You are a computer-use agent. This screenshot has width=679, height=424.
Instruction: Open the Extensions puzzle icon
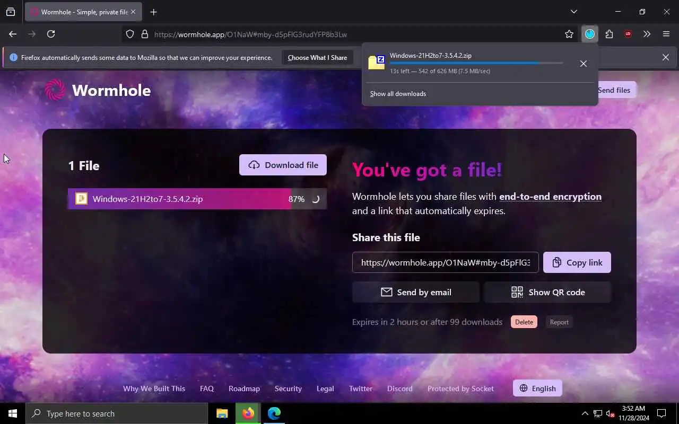[609, 34]
